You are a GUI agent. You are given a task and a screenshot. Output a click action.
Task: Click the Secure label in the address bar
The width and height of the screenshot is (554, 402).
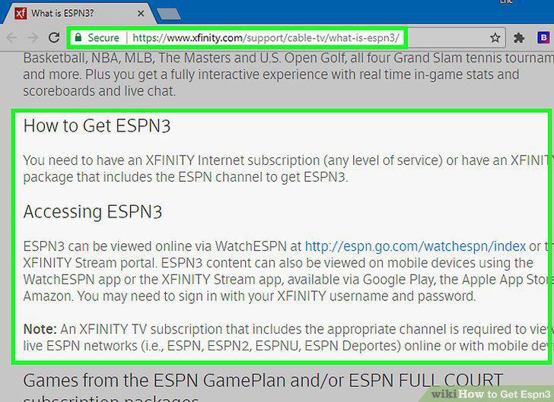click(x=103, y=37)
